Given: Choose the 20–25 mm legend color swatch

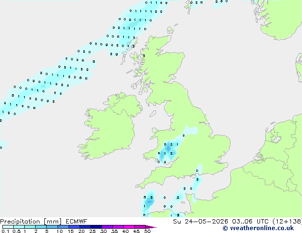Looking at the screenshot, I should coord(85,227).
